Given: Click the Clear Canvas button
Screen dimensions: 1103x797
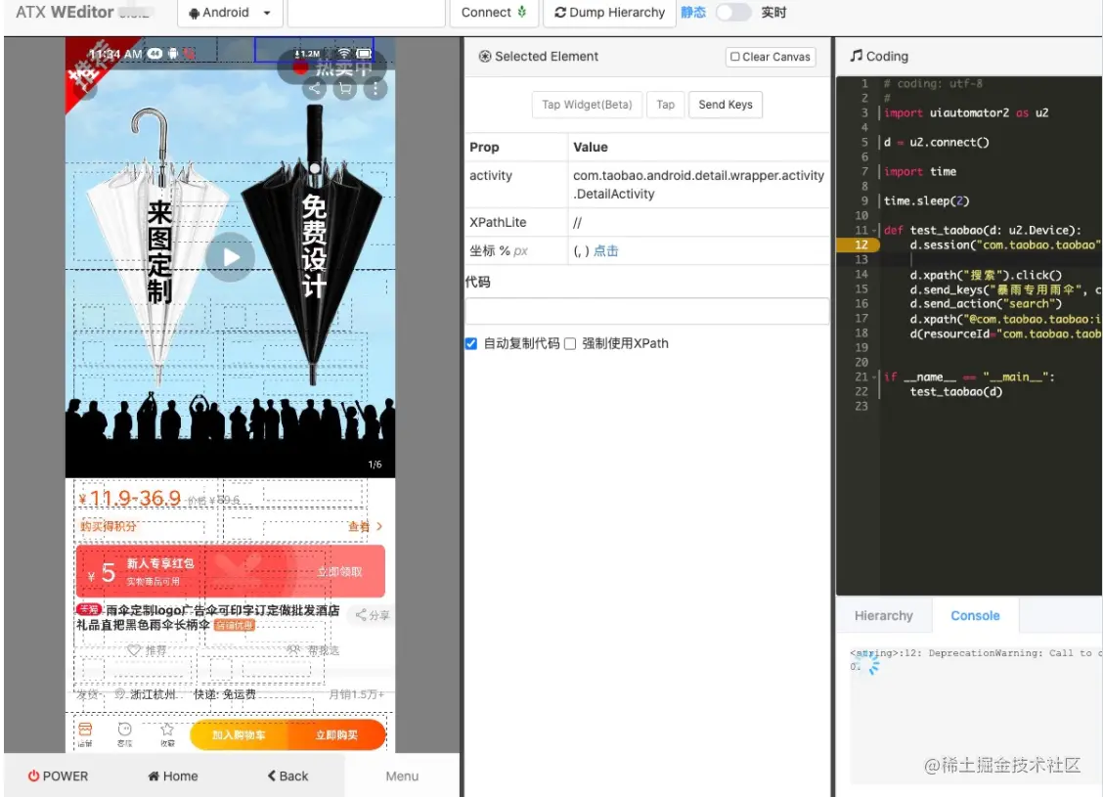Looking at the screenshot, I should click(x=771, y=57).
